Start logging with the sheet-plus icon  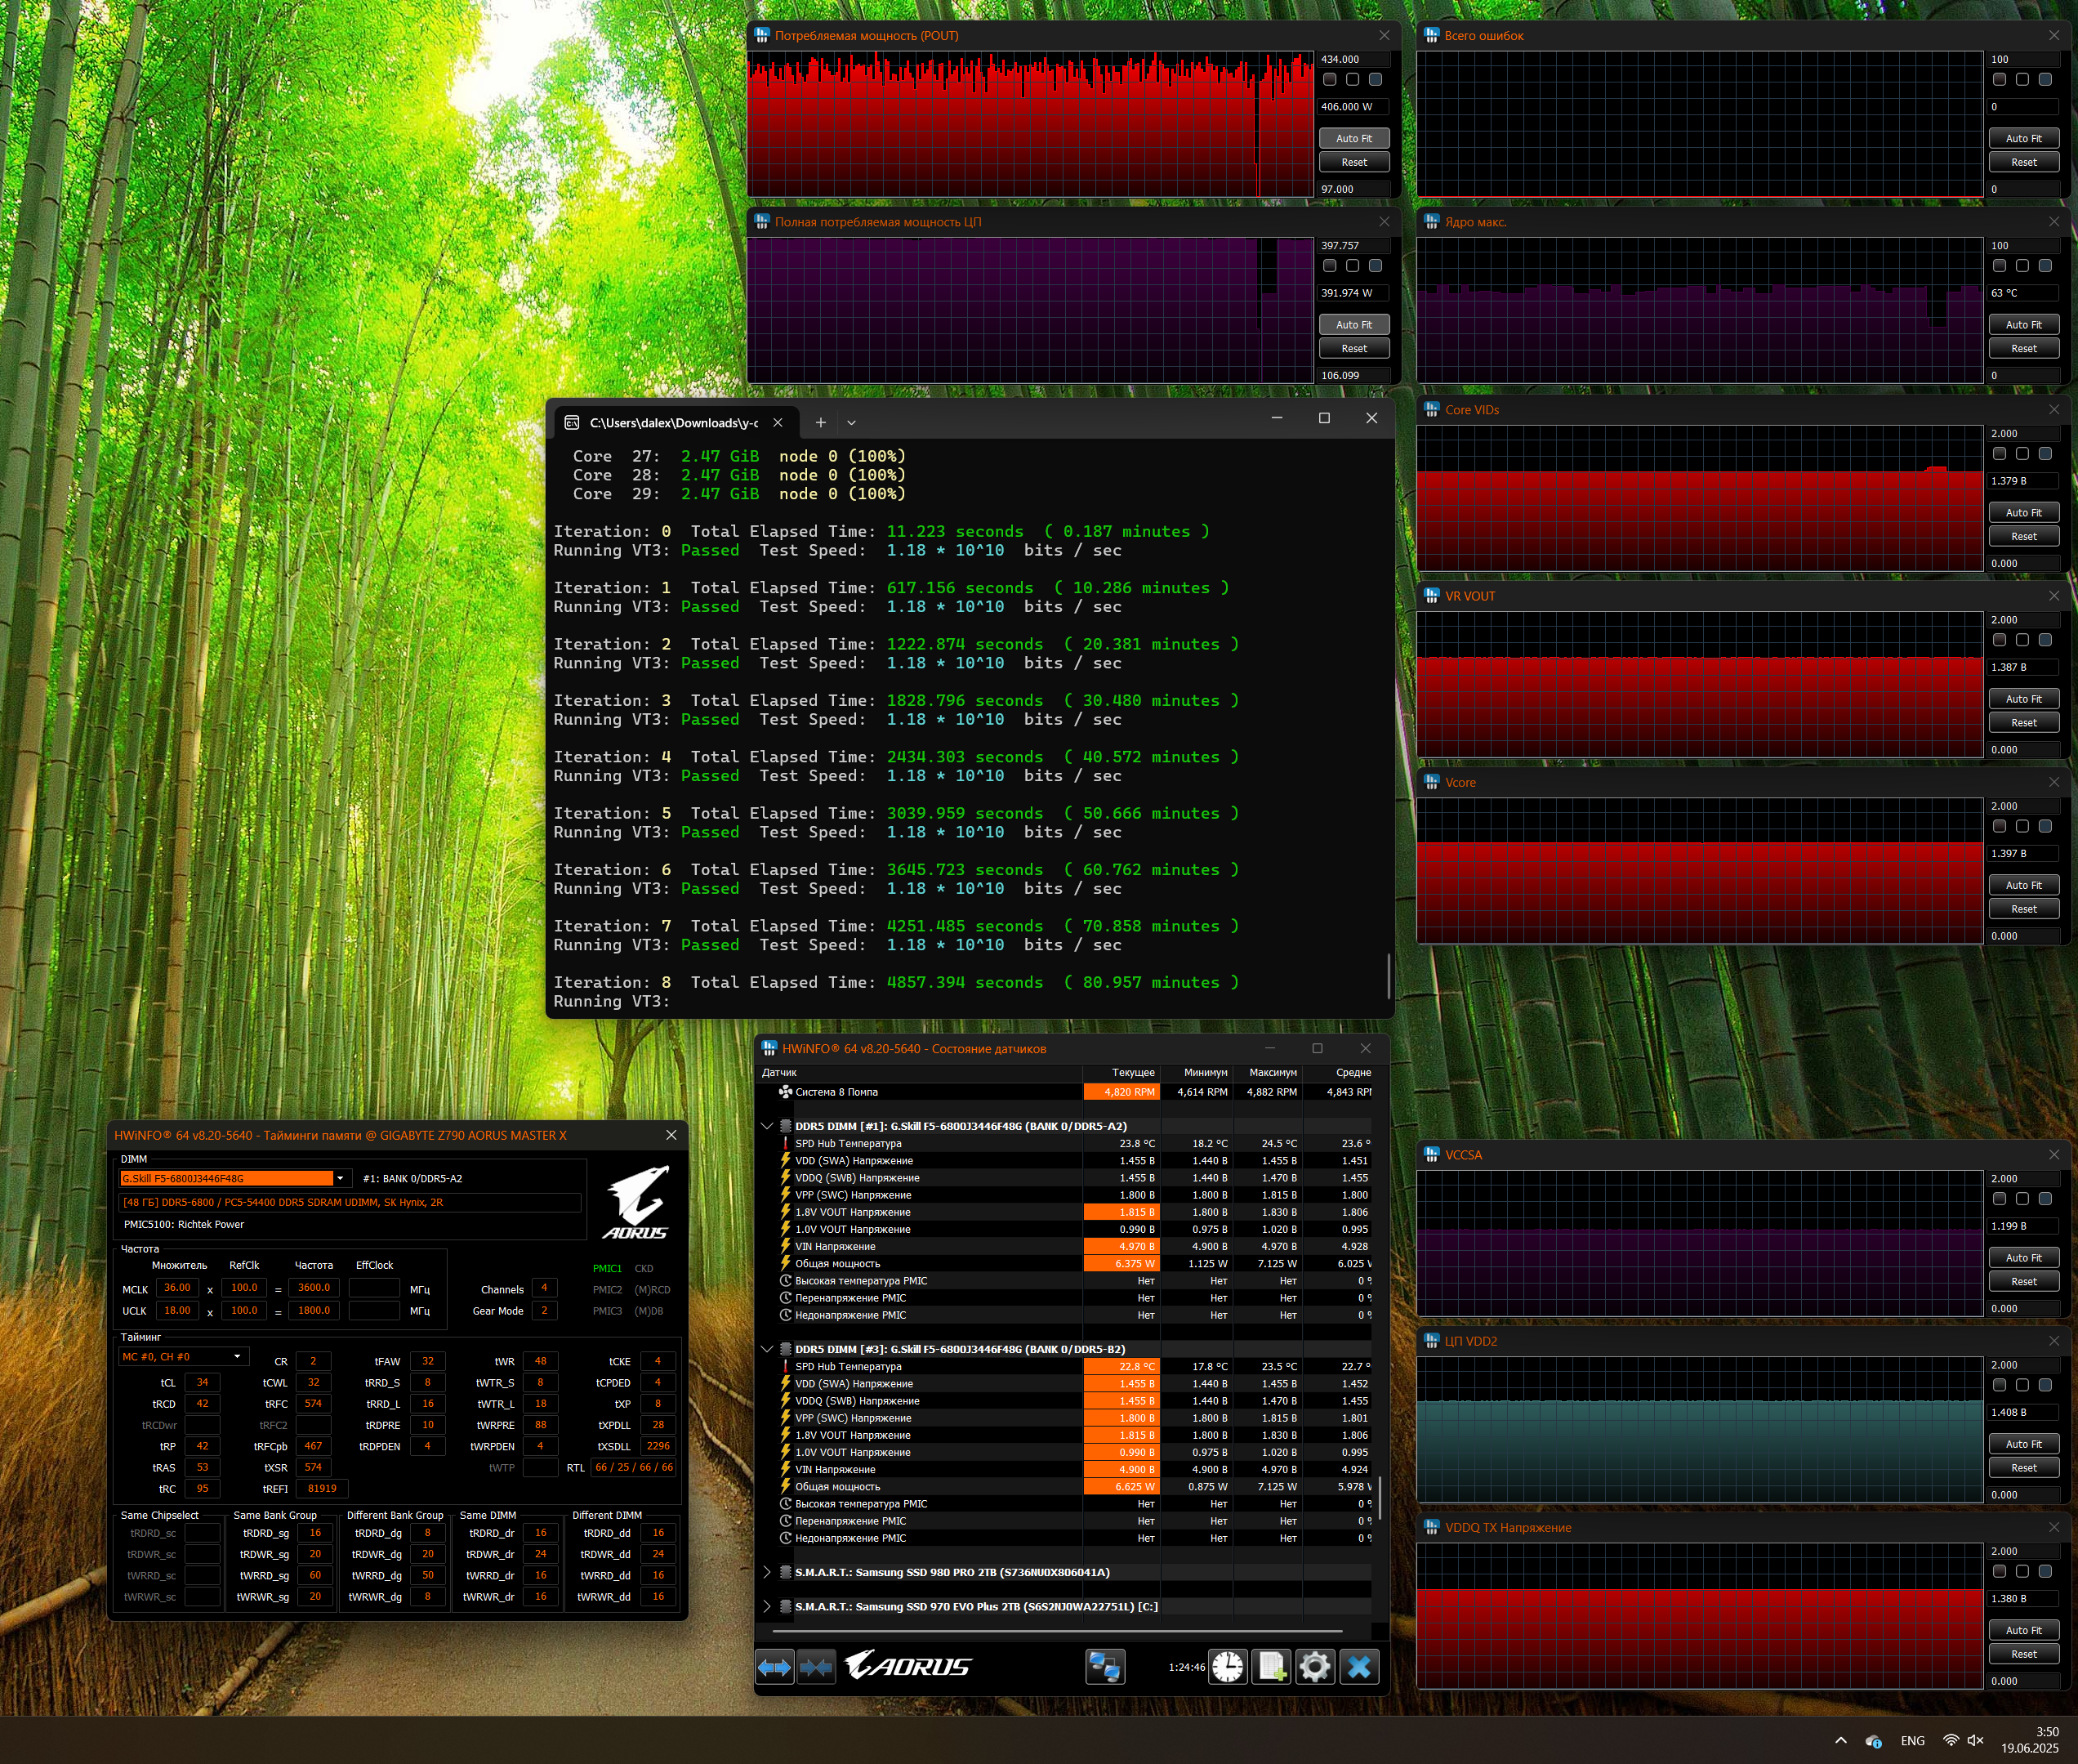[1272, 1667]
